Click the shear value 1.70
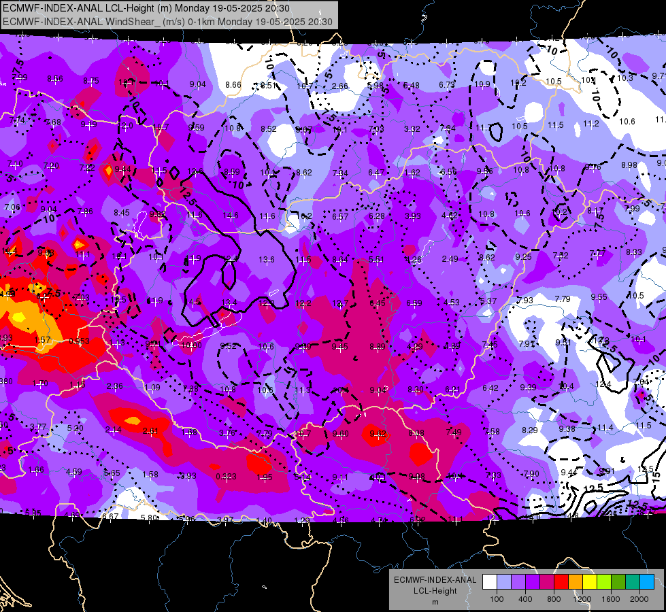 (x=40, y=384)
